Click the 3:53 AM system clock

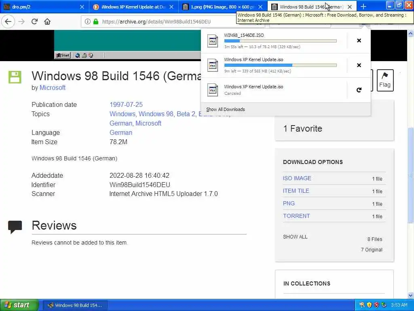[x=399, y=305]
